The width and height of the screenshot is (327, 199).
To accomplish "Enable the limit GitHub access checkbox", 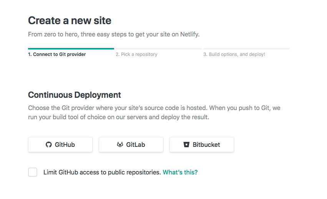I will tap(33, 172).
